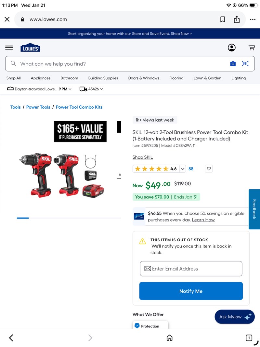
Task: Open the Power Tool Combo Kits breadcrumb
Action: [x=79, y=107]
